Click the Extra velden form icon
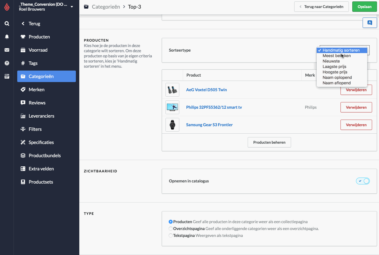Viewport: 379px width, 255px height. (23, 169)
